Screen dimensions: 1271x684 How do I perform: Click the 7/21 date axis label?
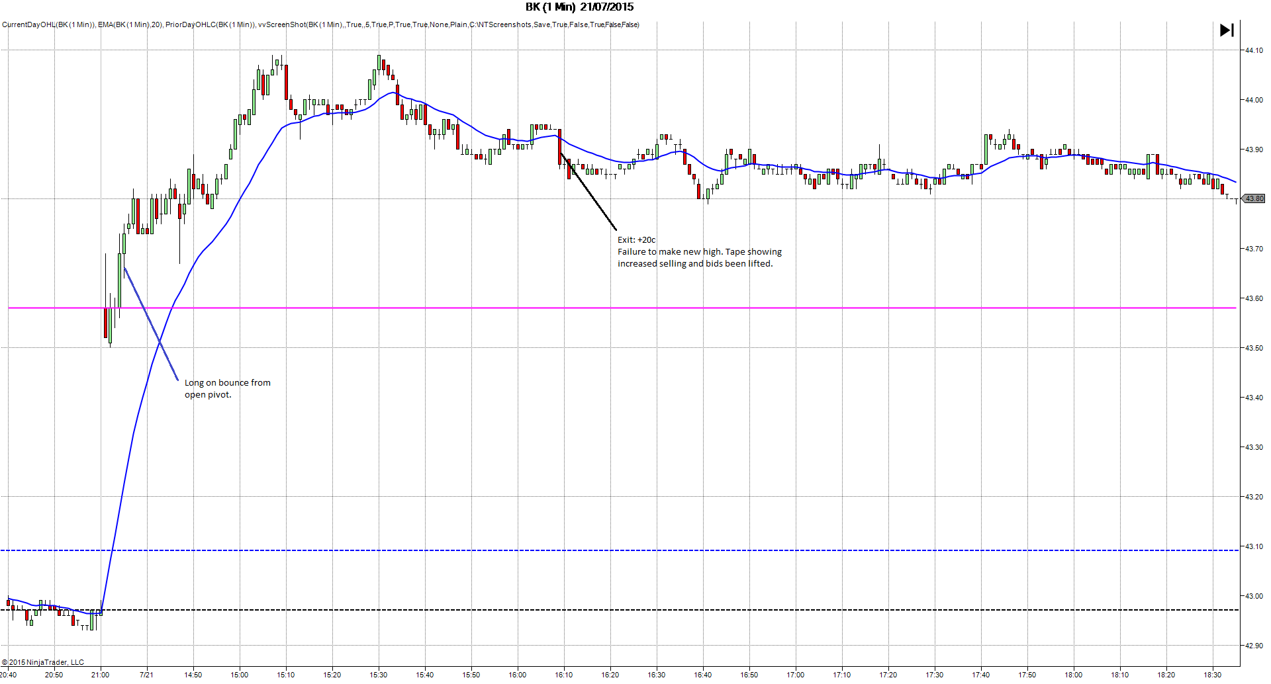tap(147, 675)
